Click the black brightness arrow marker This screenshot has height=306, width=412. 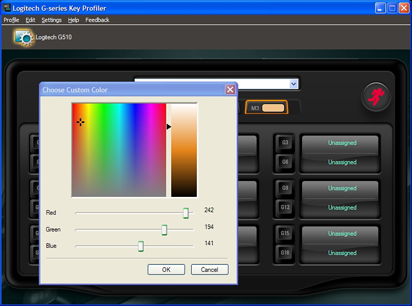[x=169, y=127]
